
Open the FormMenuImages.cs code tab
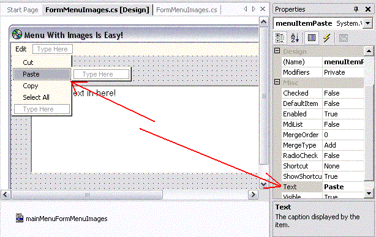pos(187,10)
